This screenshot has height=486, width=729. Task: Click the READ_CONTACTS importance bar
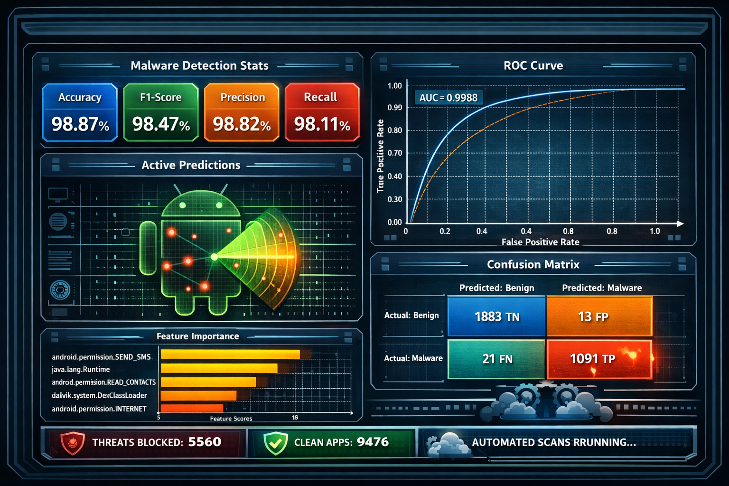(208, 382)
